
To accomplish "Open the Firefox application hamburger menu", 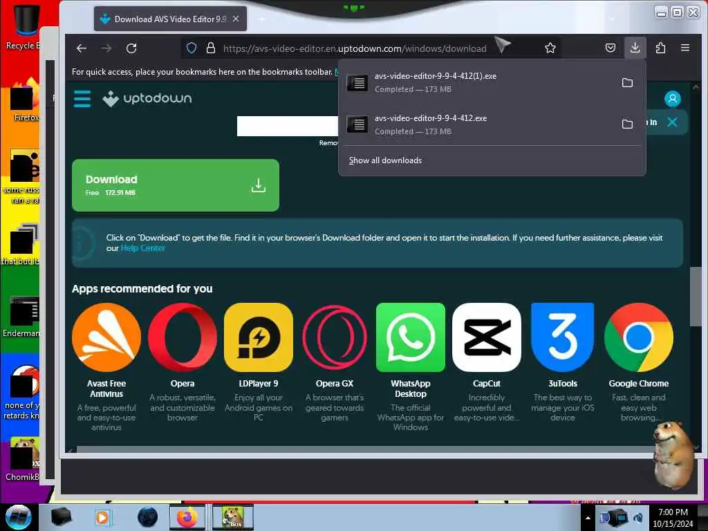I will click(x=685, y=48).
